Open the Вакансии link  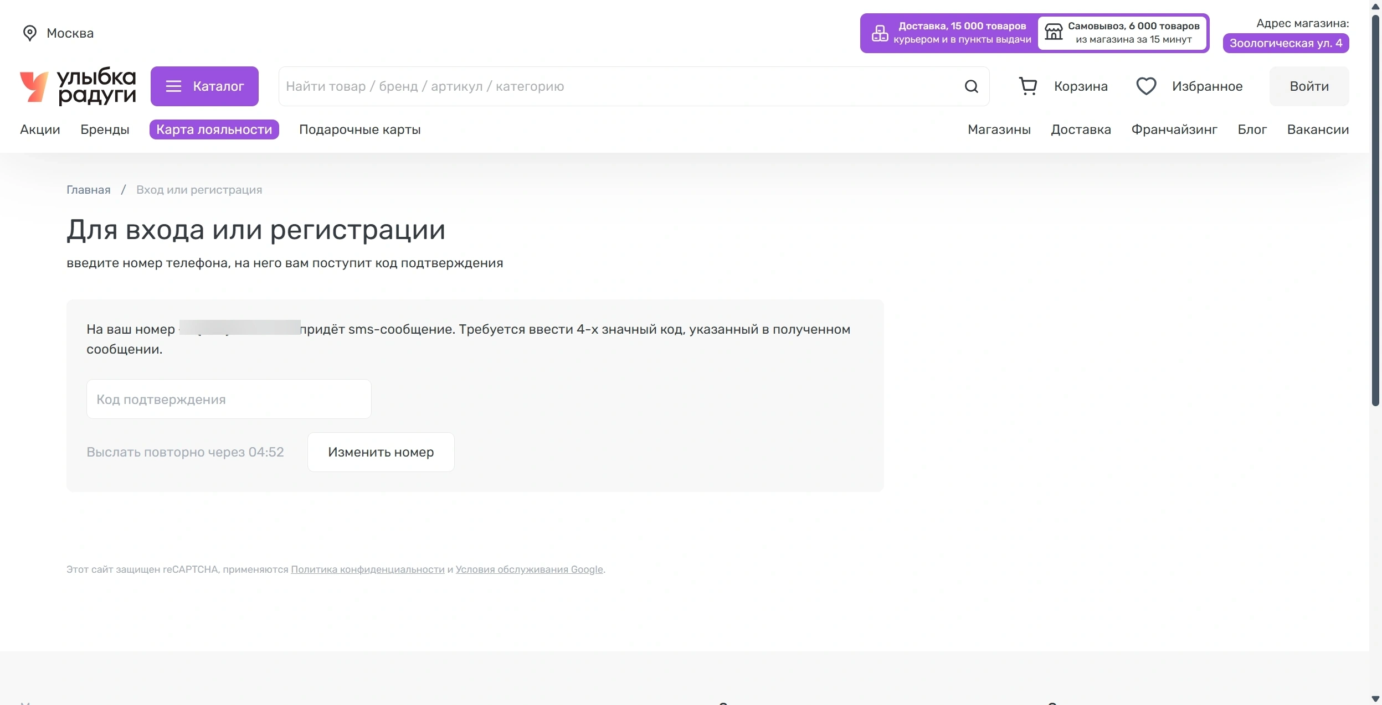pyautogui.click(x=1318, y=129)
